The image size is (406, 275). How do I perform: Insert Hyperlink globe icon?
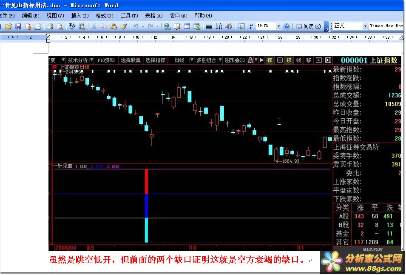tap(167, 26)
